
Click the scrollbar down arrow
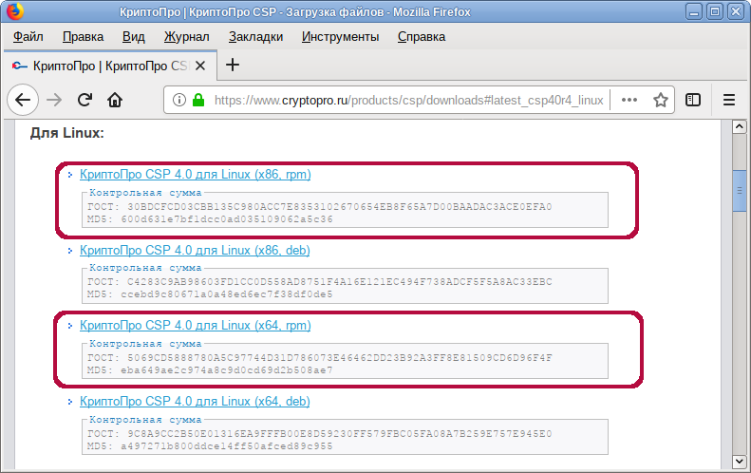[740, 462]
